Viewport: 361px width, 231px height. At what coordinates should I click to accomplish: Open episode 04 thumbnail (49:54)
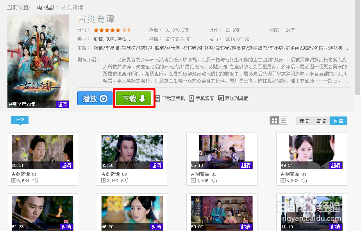click(x=311, y=152)
